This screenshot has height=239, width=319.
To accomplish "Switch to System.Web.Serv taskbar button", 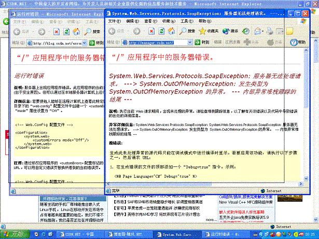I will tap(176, 234).
